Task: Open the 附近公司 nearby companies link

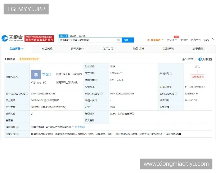Action: (x=80, y=127)
